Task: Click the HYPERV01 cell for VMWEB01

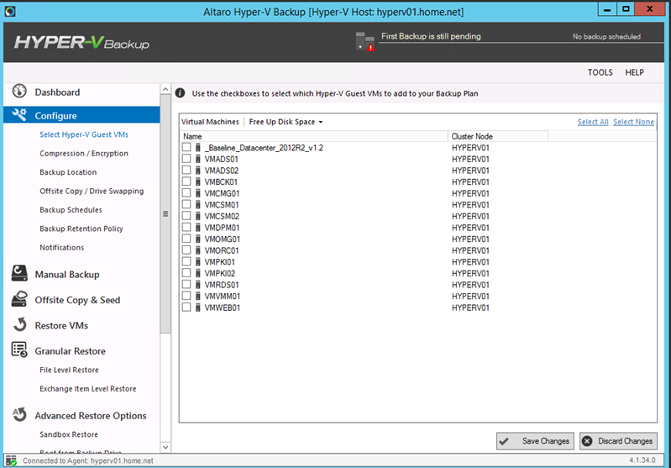Action: (470, 308)
